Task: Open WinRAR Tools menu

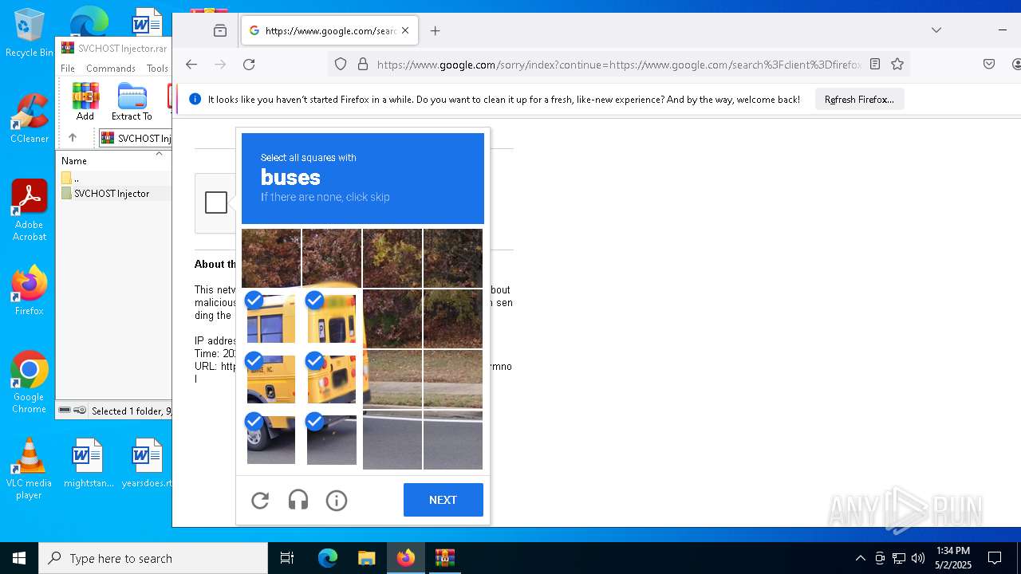Action: pos(157,69)
